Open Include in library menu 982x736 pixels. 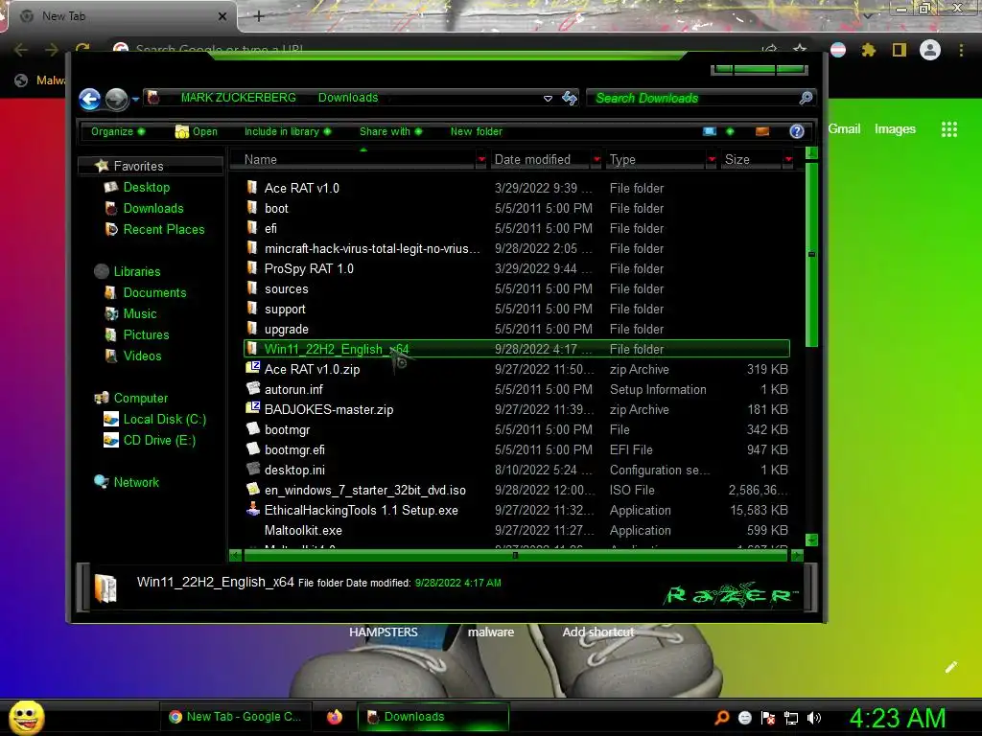coord(288,131)
